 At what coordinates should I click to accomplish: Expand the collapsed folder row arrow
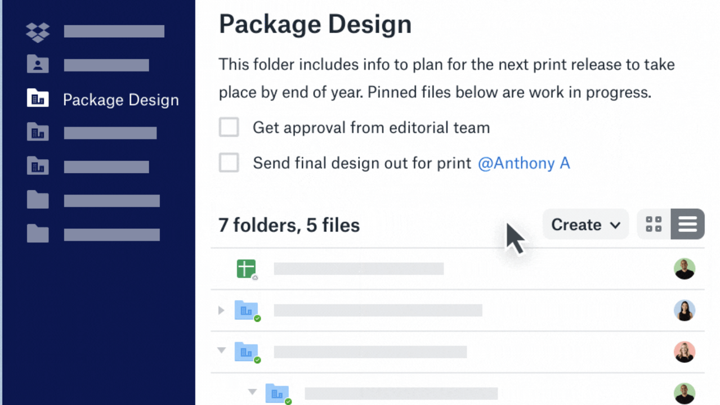click(x=221, y=310)
